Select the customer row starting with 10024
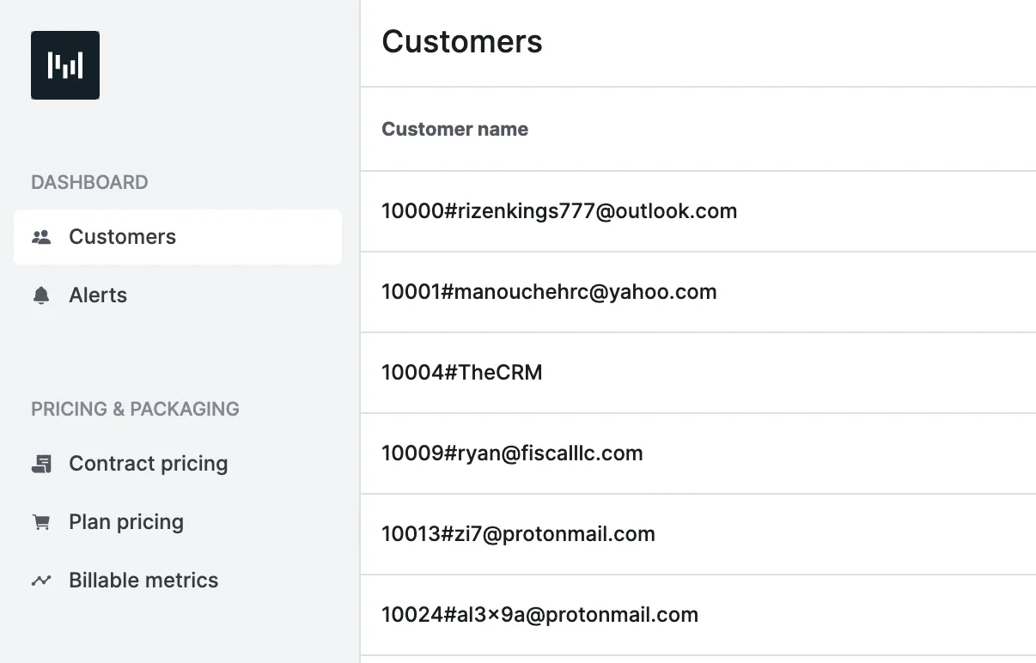 click(x=539, y=615)
